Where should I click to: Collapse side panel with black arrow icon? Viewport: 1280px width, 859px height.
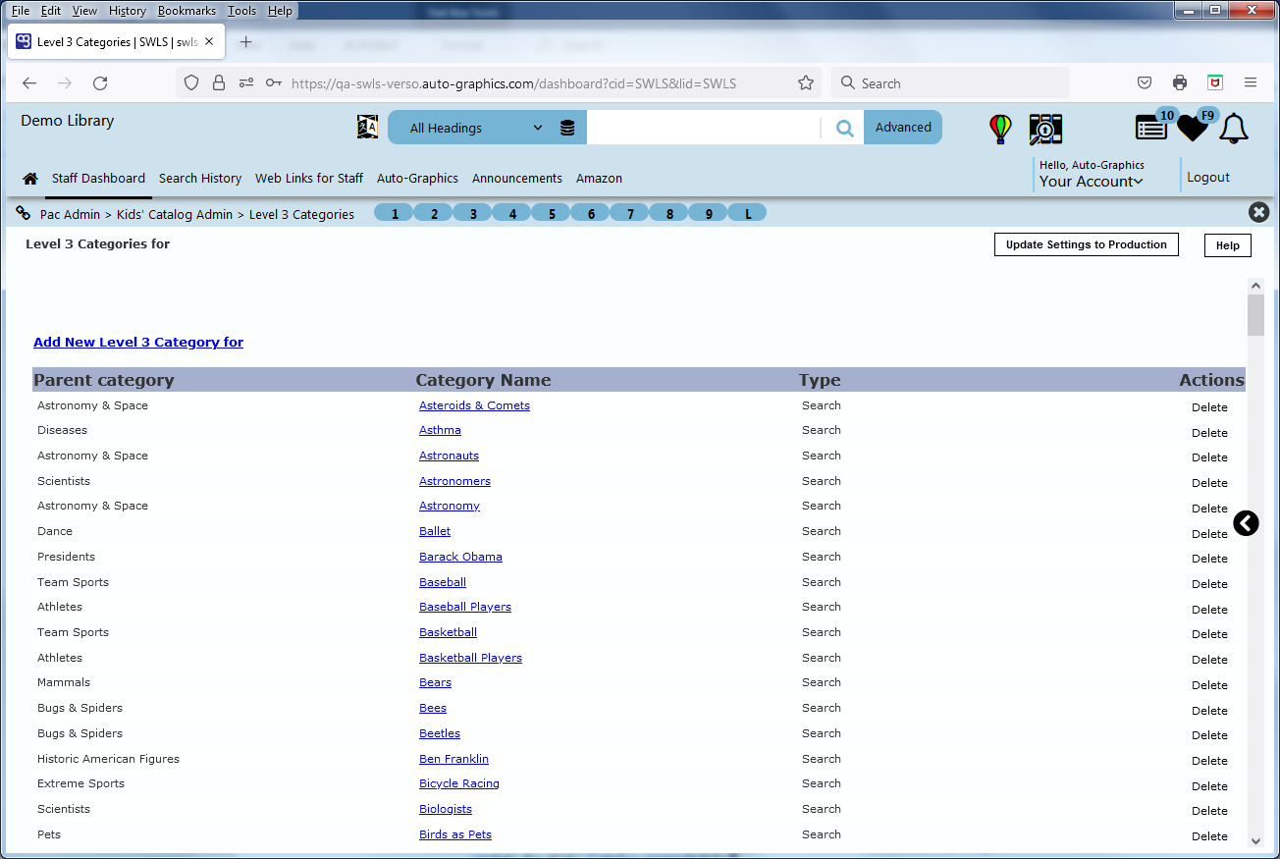[1246, 523]
